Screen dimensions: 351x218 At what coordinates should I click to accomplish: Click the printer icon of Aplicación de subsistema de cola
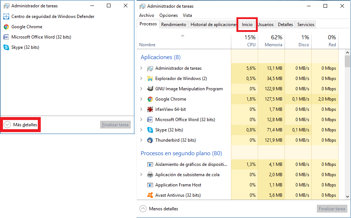150,175
